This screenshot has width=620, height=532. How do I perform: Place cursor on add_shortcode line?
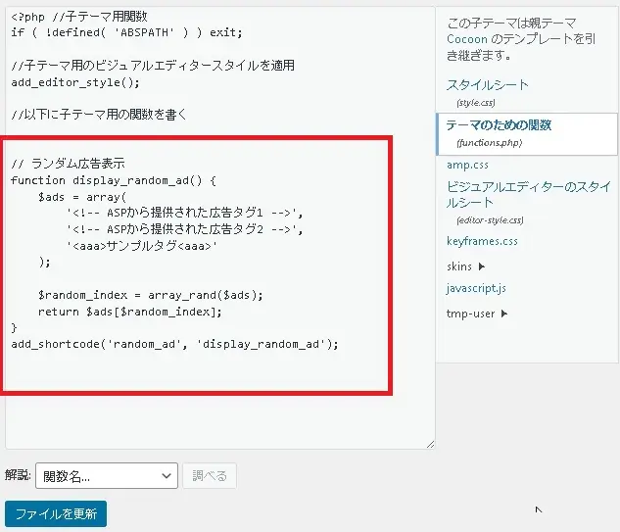pyautogui.click(x=174, y=344)
